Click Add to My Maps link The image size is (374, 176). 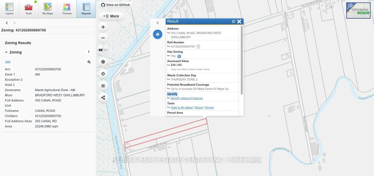point(182,107)
